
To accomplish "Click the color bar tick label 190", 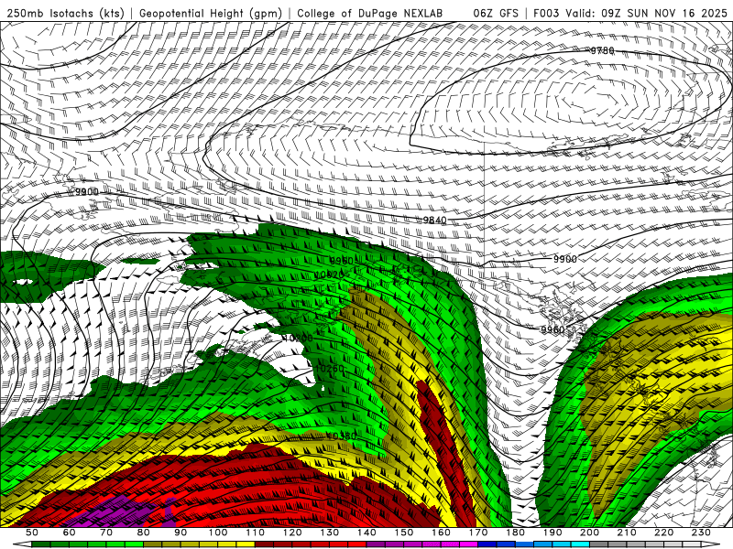I will pyautogui.click(x=552, y=533).
